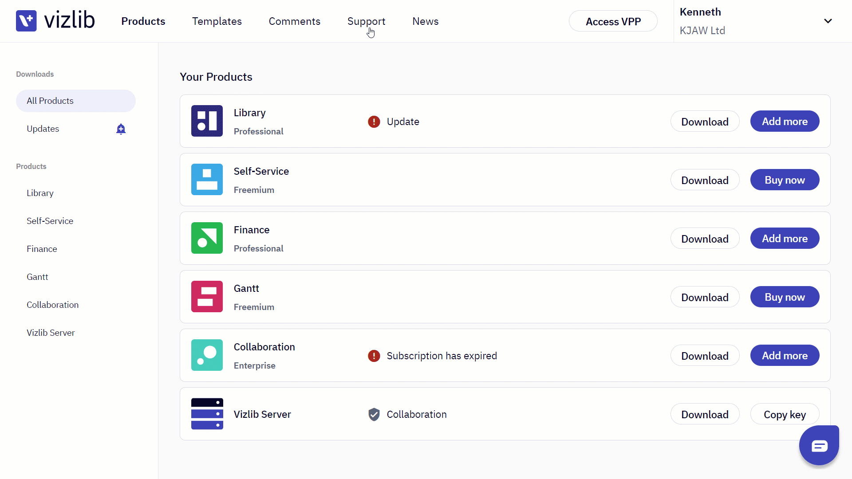Click the green Finance product icon
The image size is (852, 479).
click(207, 238)
